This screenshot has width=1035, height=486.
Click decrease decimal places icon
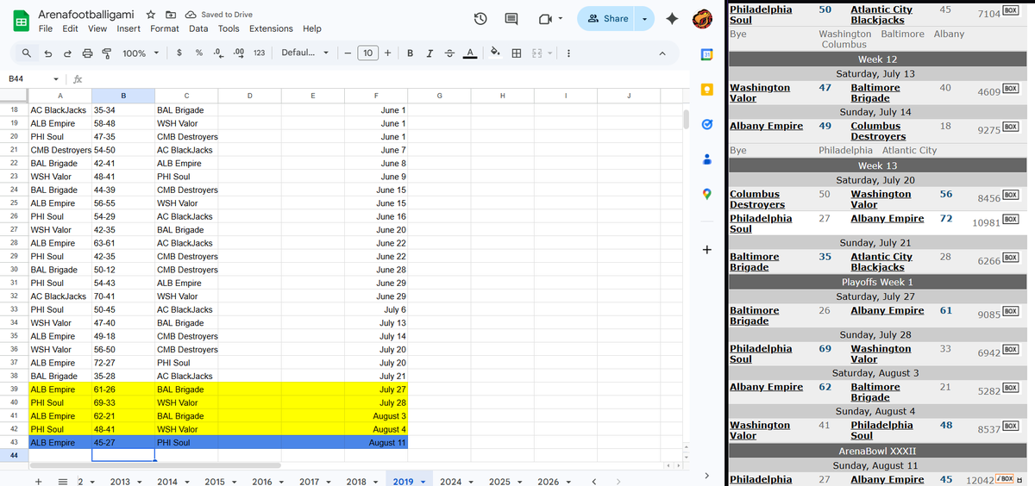tap(218, 53)
